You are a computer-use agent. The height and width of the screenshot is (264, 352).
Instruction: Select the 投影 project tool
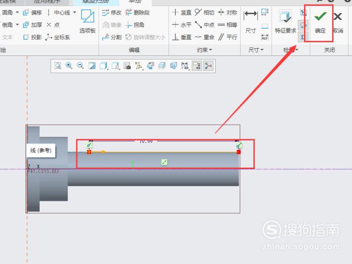tap(33, 37)
